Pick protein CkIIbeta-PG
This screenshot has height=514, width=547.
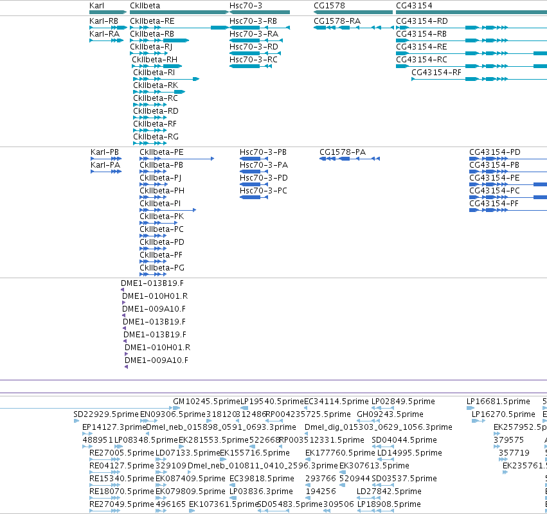[x=162, y=269]
